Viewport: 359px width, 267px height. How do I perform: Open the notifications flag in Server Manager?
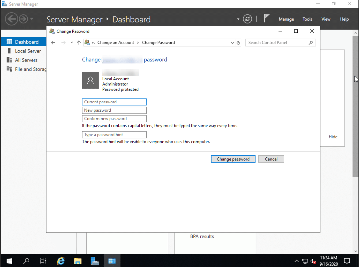[266, 19]
